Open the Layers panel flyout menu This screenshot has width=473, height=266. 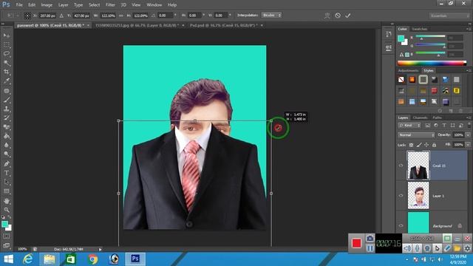click(469, 117)
